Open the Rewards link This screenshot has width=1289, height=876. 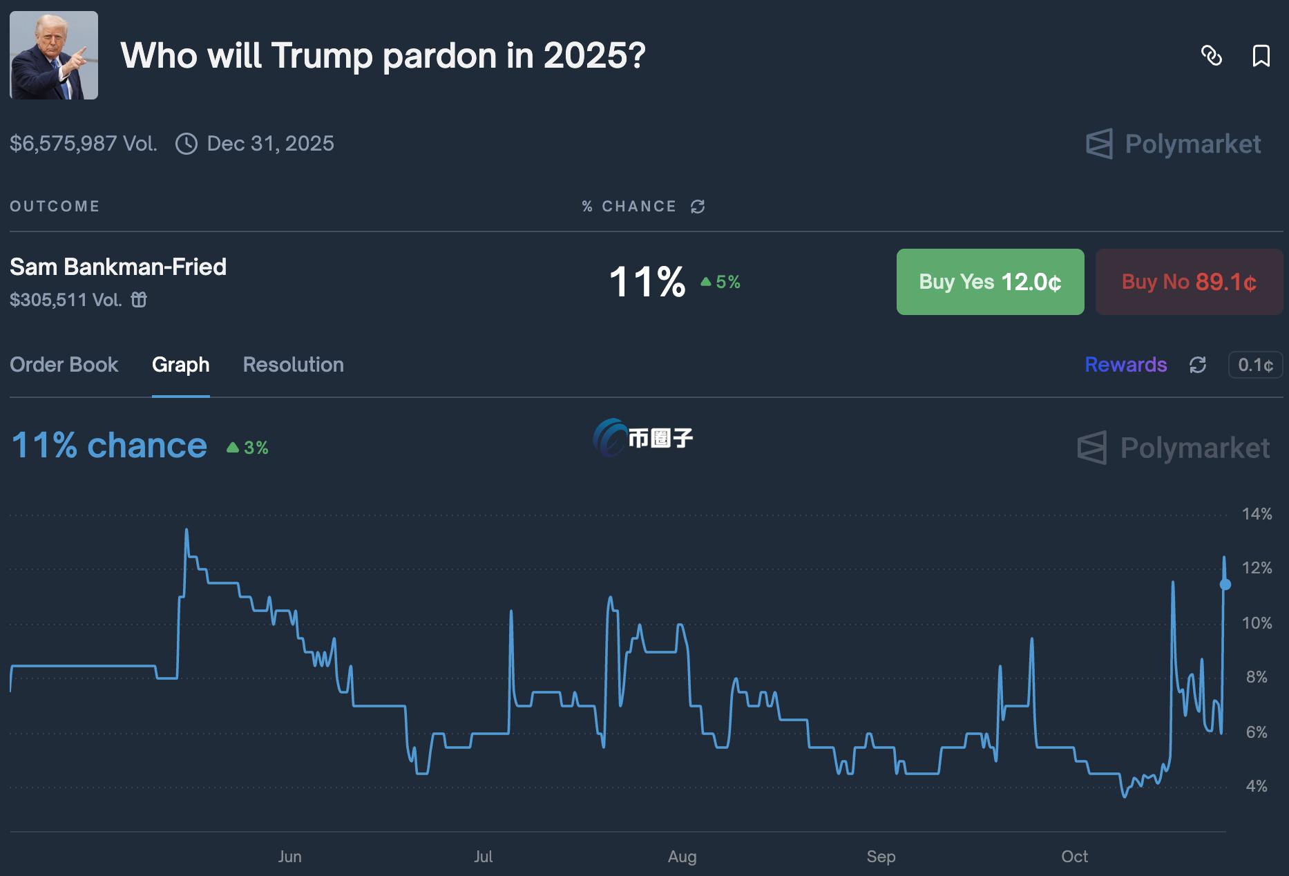pos(1125,365)
